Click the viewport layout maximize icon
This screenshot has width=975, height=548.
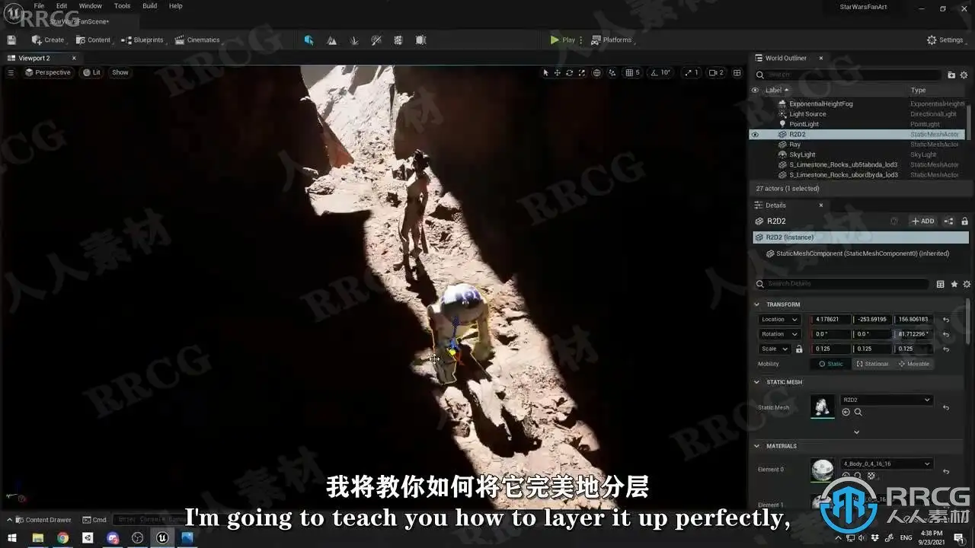coord(737,72)
